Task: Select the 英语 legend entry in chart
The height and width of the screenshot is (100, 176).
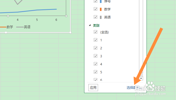Action: pos(23,27)
